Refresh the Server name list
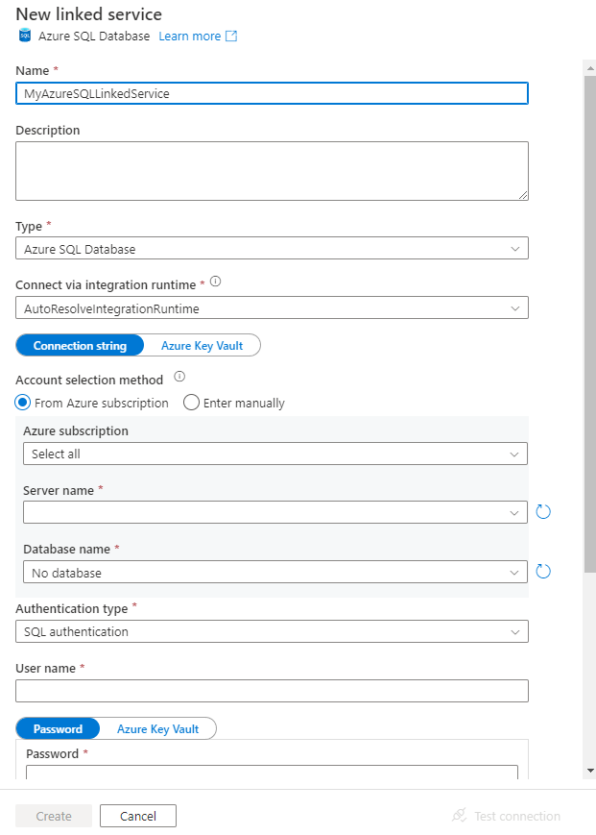This screenshot has width=596, height=835. (543, 512)
